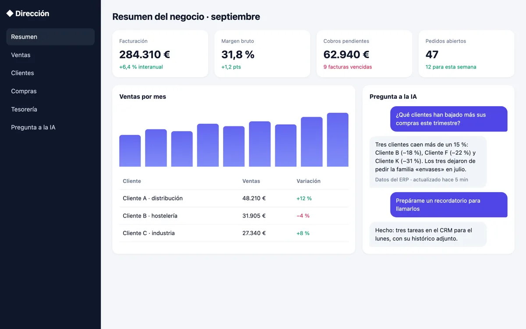The image size is (526, 329).
Task: Click the Facturación card label
Action: click(133, 41)
